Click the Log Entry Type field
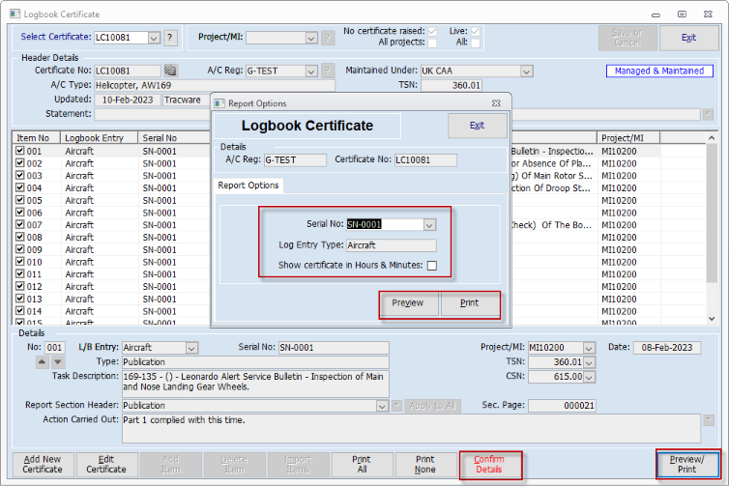This screenshot has height=486, width=729. (x=392, y=245)
